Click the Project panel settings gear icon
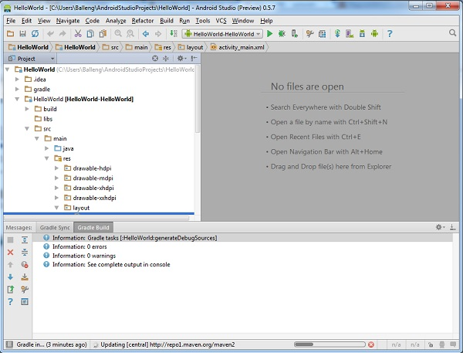The width and height of the screenshot is (463, 353). coord(181,59)
